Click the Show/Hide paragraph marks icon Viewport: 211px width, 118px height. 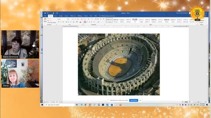[104, 19]
